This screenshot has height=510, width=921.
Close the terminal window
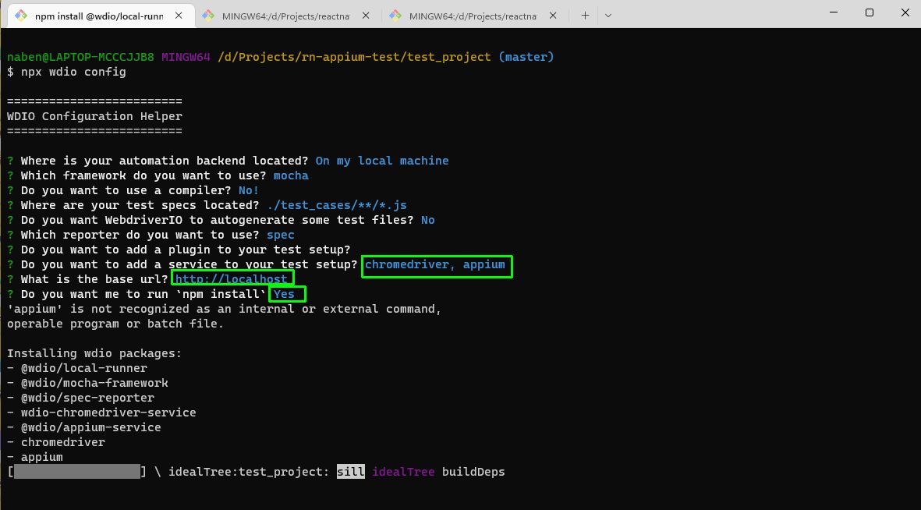coord(905,12)
